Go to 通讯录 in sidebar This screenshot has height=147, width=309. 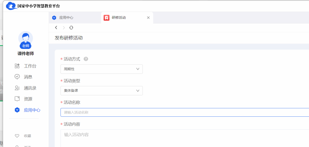[30, 88]
